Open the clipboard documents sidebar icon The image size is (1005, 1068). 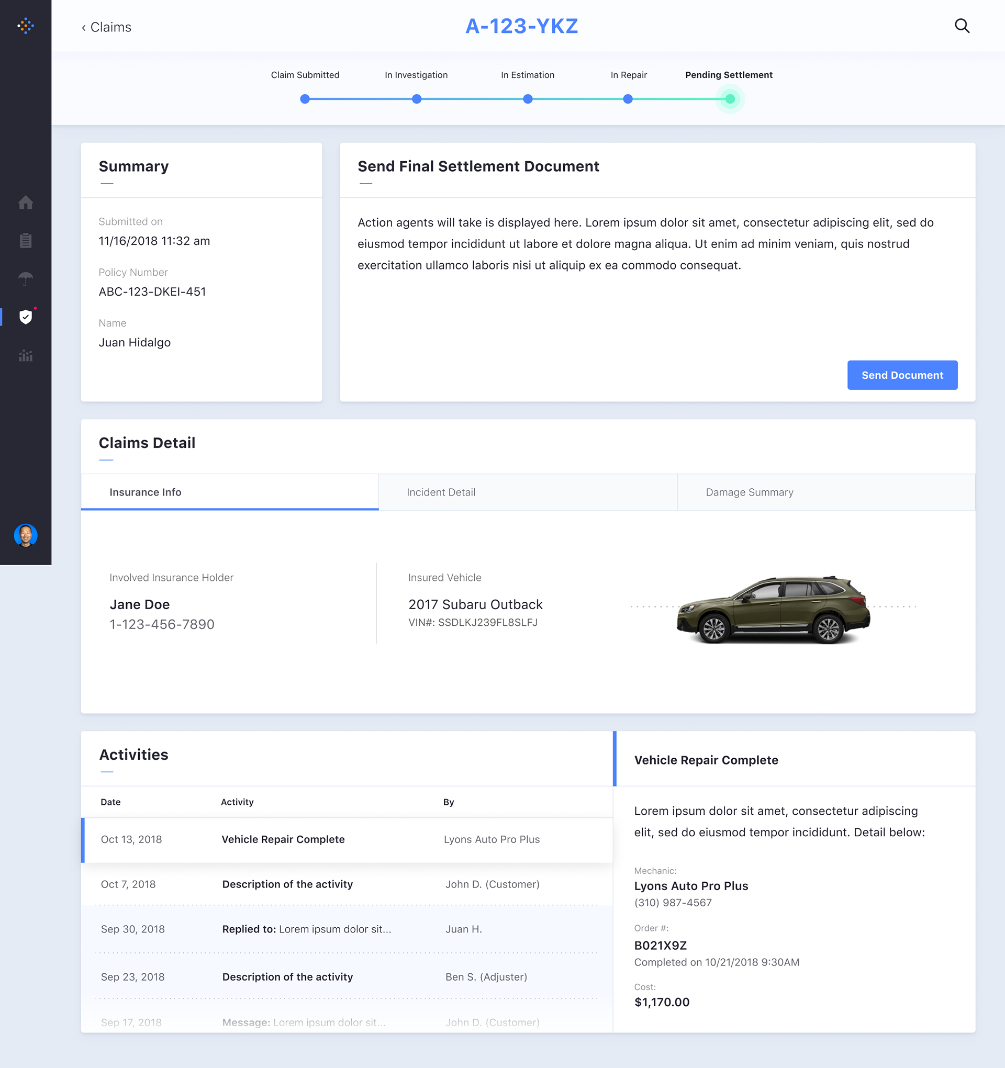coord(25,241)
